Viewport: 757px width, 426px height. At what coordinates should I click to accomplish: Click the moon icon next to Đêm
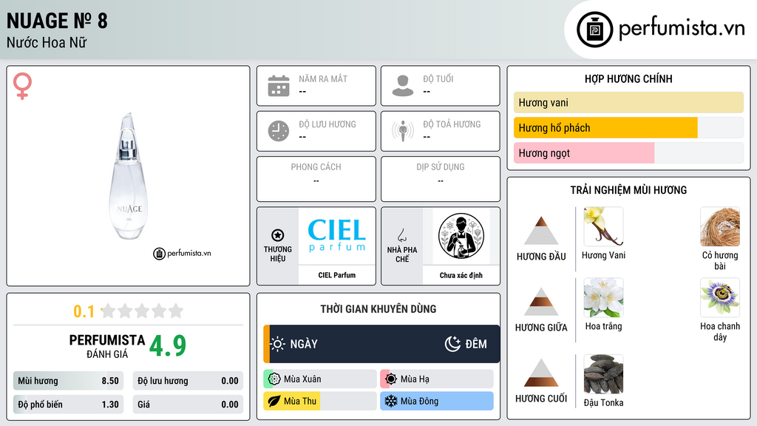pos(452,344)
